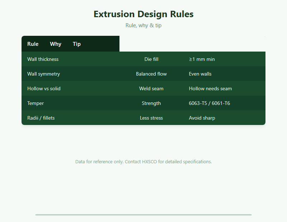Click the 'Balanced flow' cell
Screen dimensions: 287x222
tap(151, 74)
